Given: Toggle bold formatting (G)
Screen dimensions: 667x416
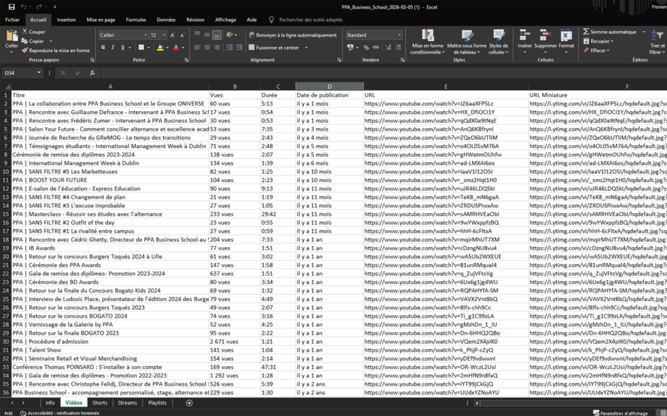Looking at the screenshot, I should pos(103,47).
